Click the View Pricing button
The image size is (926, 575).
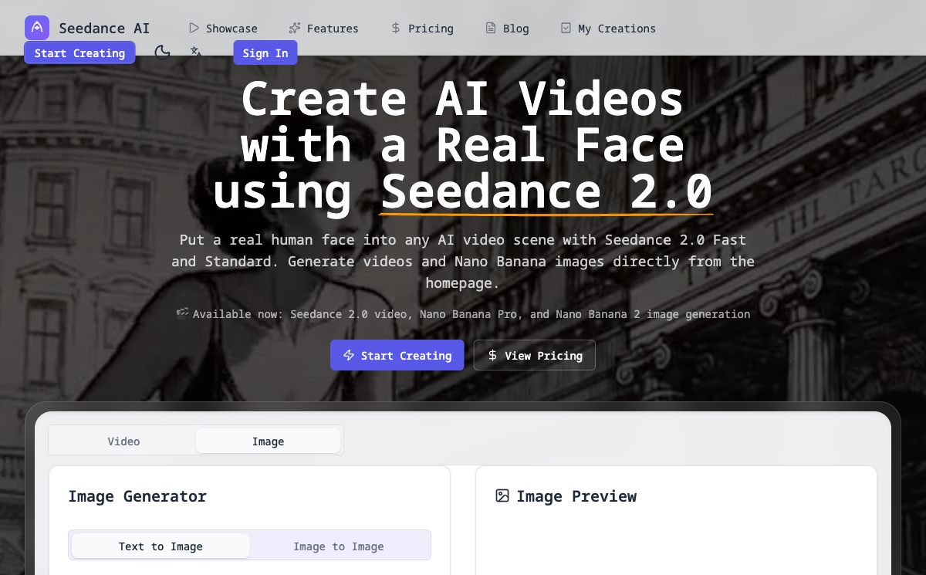[535, 355]
